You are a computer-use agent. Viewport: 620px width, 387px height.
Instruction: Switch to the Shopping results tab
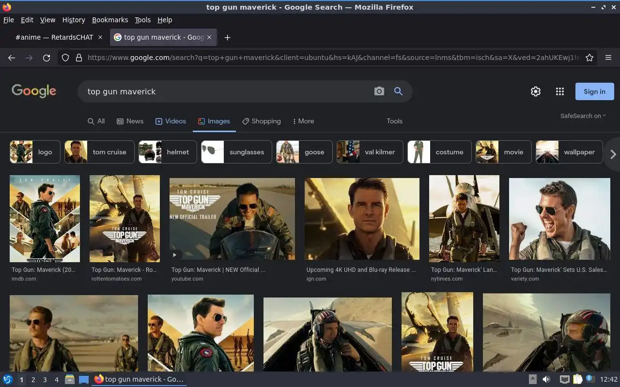coord(261,121)
